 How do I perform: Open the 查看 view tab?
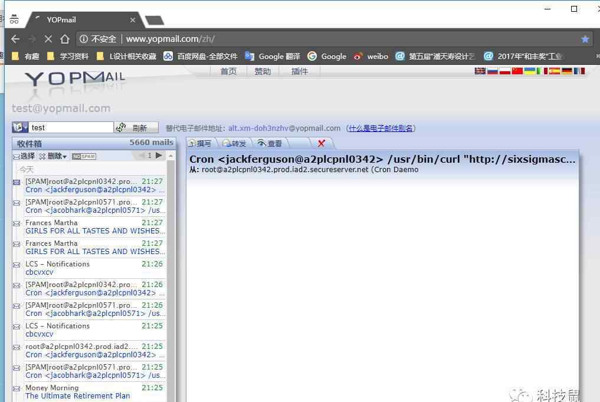pyautogui.click(x=270, y=143)
